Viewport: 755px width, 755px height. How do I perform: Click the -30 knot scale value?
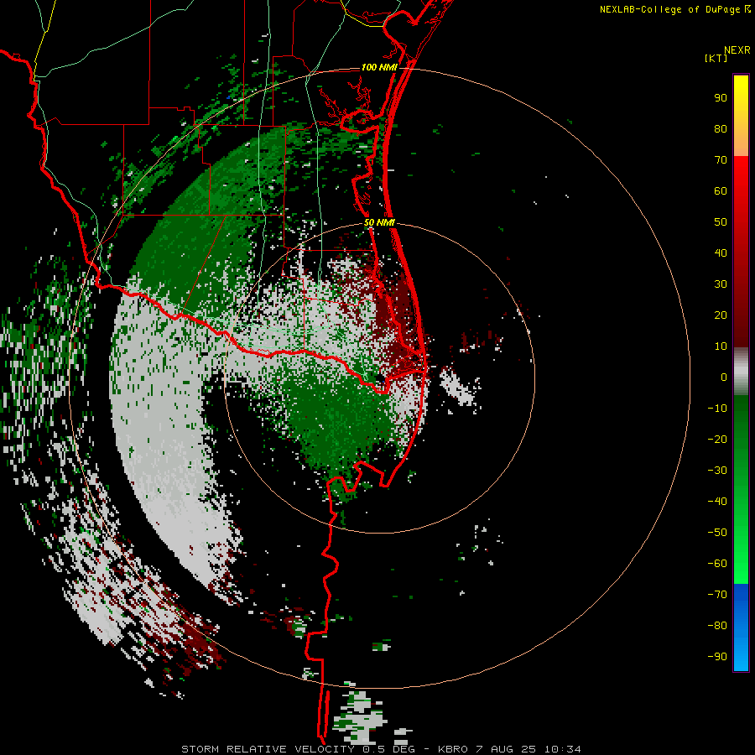[717, 471]
